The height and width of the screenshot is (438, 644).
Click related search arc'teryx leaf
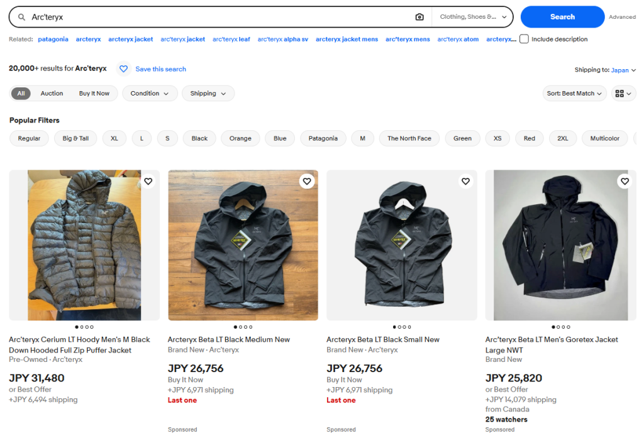[x=231, y=39]
